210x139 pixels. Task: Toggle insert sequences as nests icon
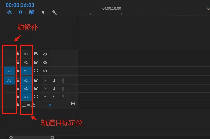tap(9, 12)
